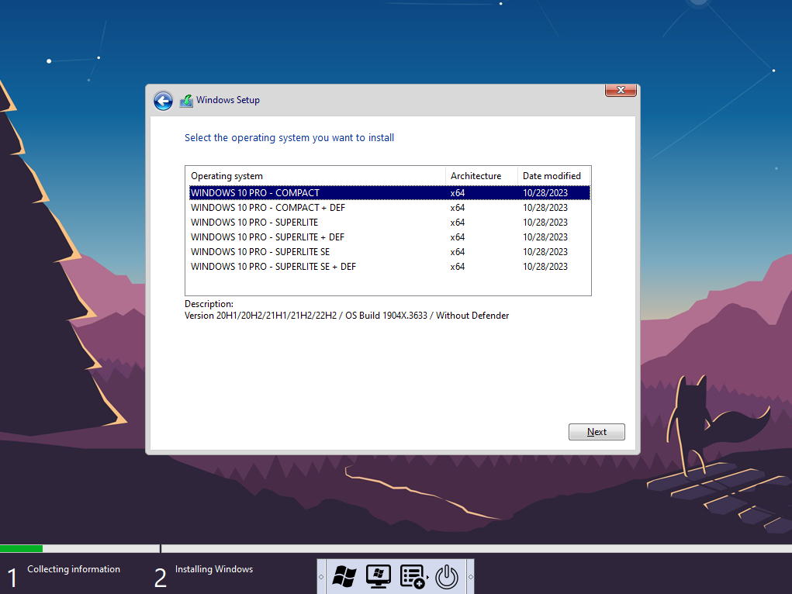Click the blue back arrow button

tap(163, 101)
